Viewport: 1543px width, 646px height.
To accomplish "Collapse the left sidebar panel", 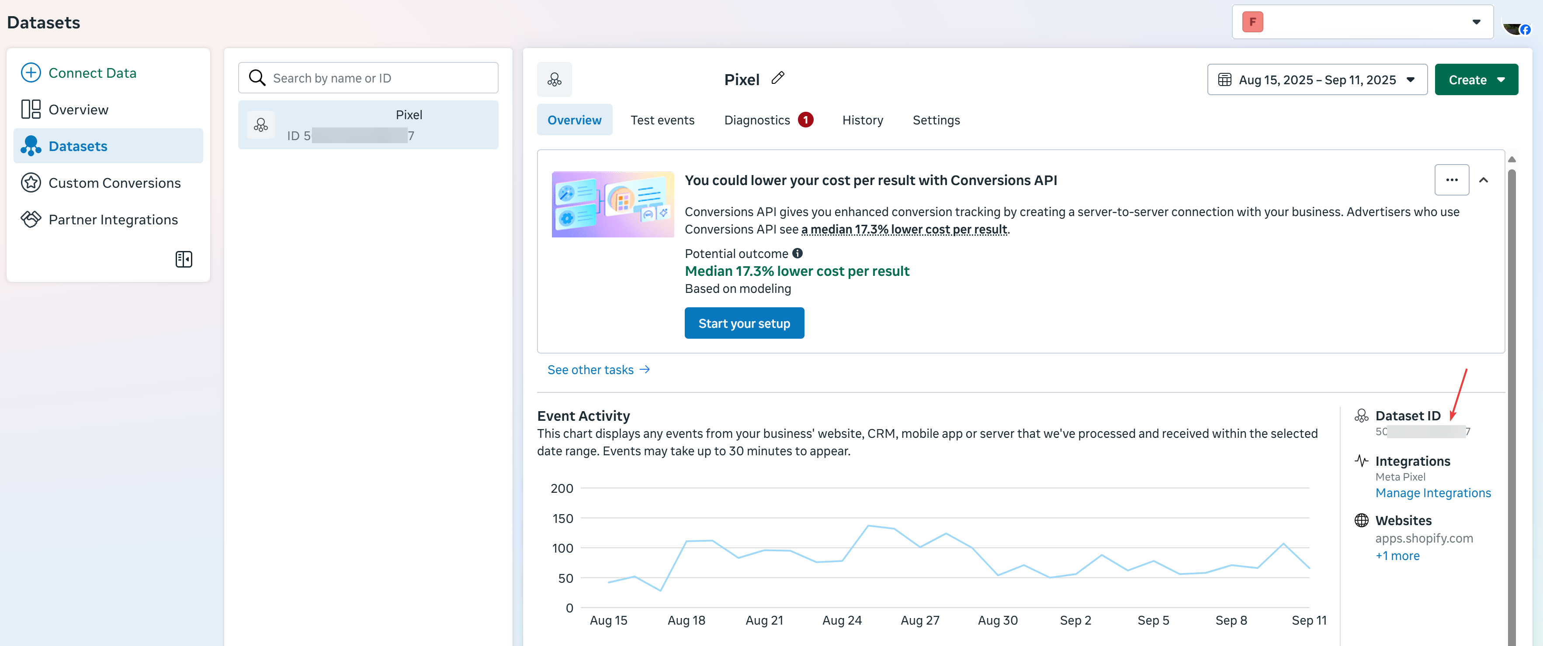I will 183,259.
